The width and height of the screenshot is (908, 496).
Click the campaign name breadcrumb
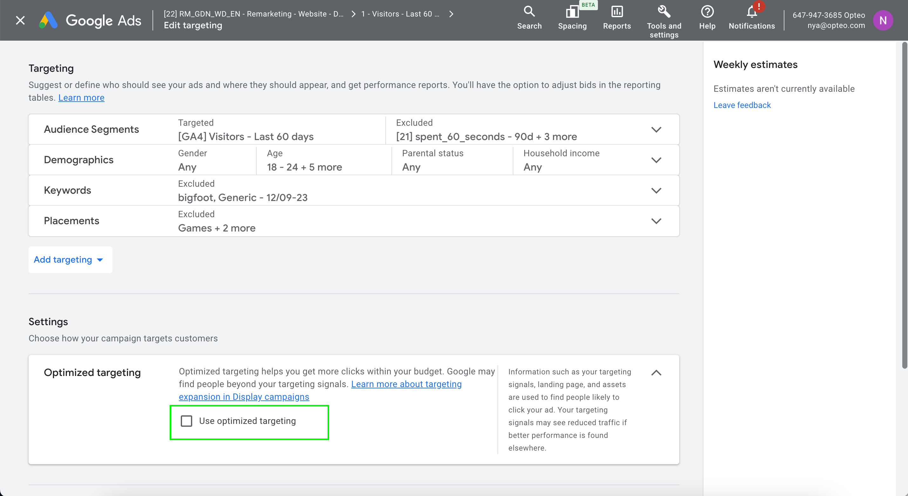254,14
